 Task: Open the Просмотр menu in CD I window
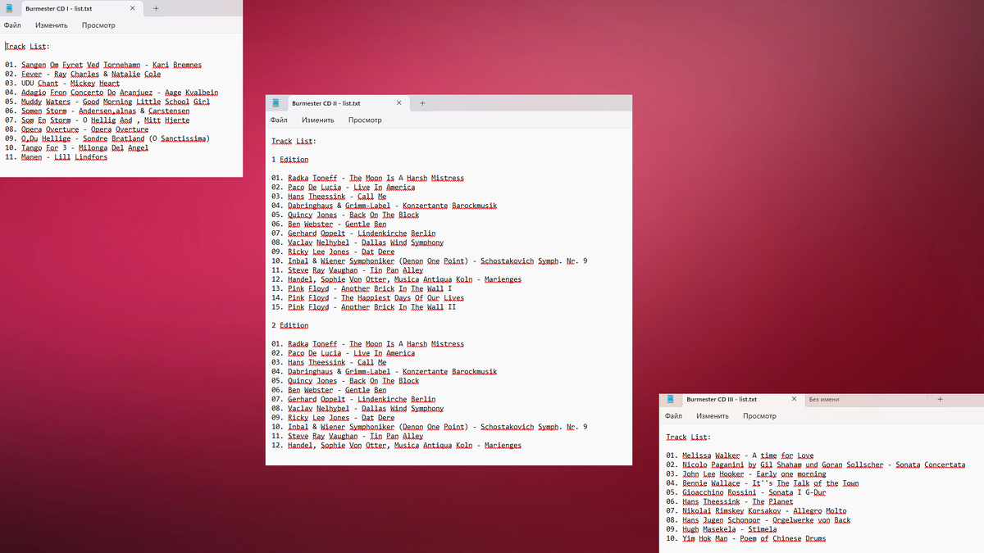pyautogui.click(x=98, y=25)
